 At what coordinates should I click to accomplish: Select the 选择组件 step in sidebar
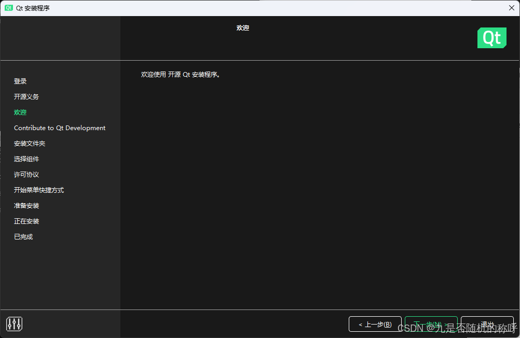click(x=26, y=159)
